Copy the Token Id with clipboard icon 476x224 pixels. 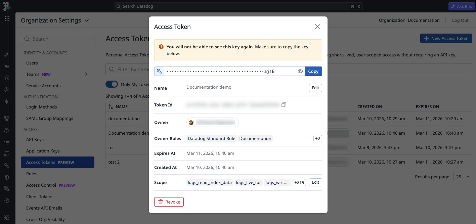284,105
